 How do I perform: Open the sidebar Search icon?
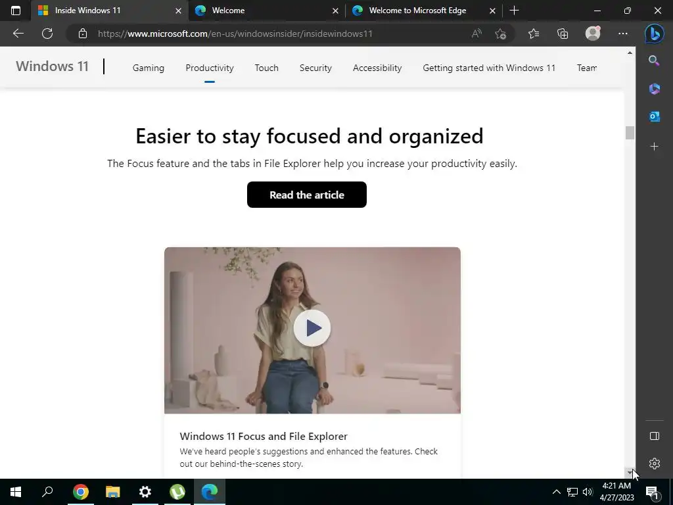click(x=654, y=60)
